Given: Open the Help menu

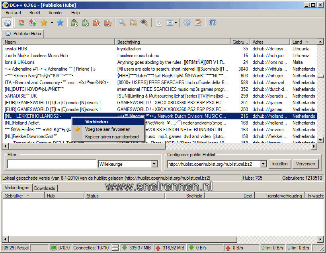Looking at the screenshot, I should coord(75,13).
